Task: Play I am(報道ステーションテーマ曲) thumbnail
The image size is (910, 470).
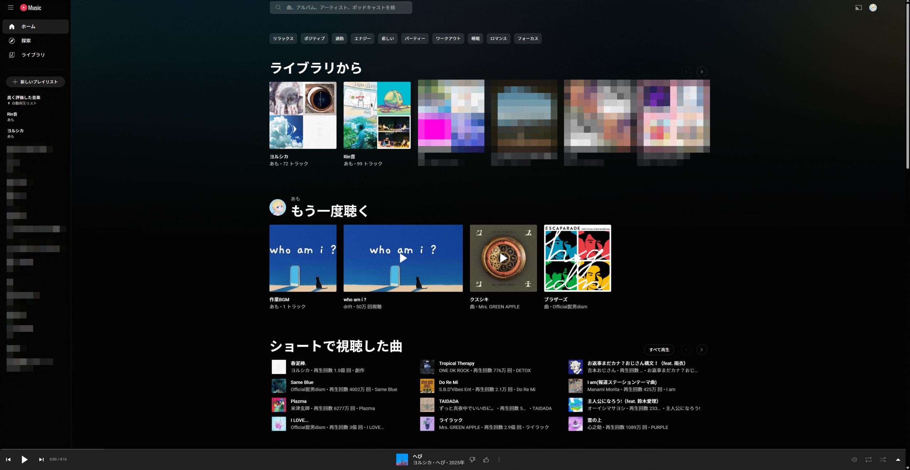Action: click(x=576, y=386)
